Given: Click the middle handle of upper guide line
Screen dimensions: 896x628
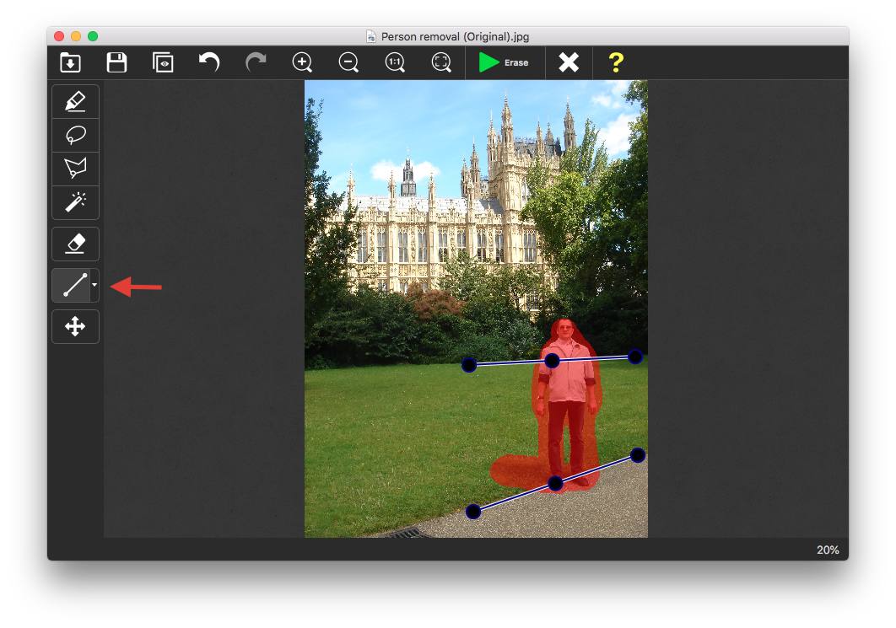Looking at the screenshot, I should click(x=552, y=361).
